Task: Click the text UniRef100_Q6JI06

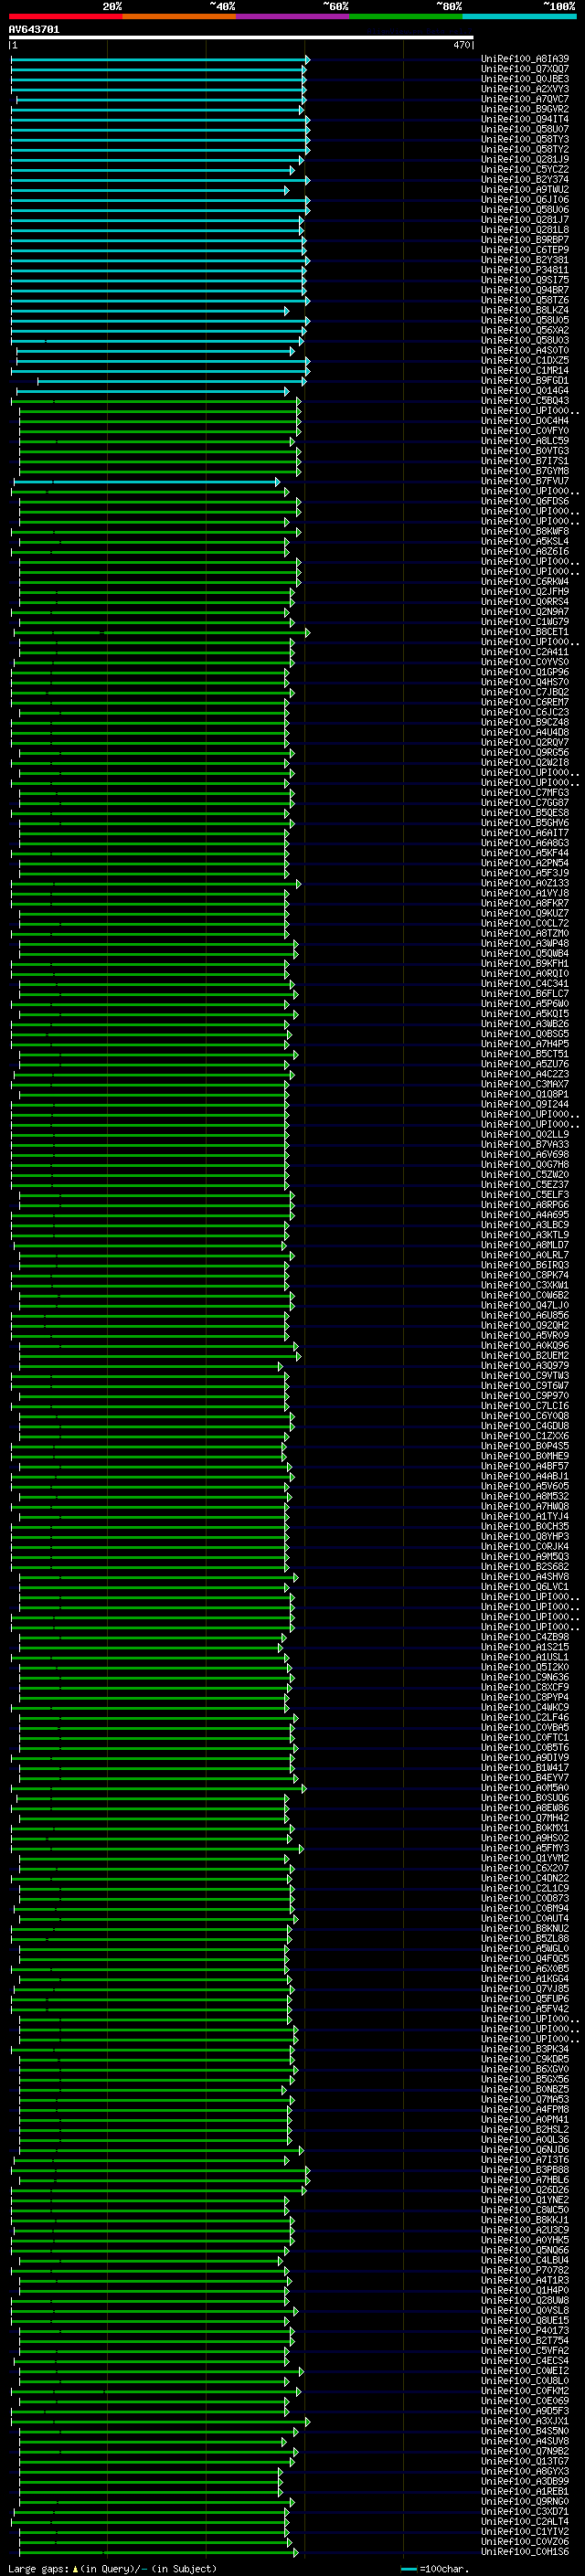Action: tap(525, 200)
